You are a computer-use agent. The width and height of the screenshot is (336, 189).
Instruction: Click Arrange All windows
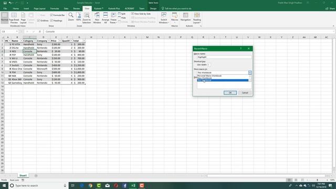tap(106, 18)
